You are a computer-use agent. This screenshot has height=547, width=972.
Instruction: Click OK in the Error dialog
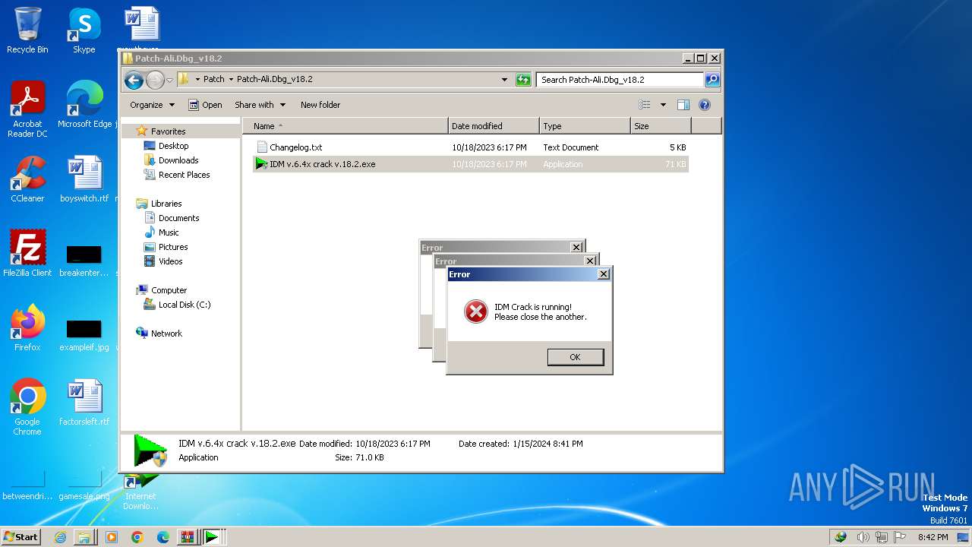coord(575,357)
